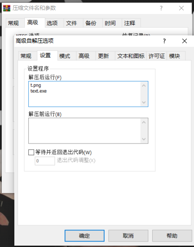Close the 高级自解压选项 dialog
The height and width of the screenshot is (247, 194).
click(185, 41)
